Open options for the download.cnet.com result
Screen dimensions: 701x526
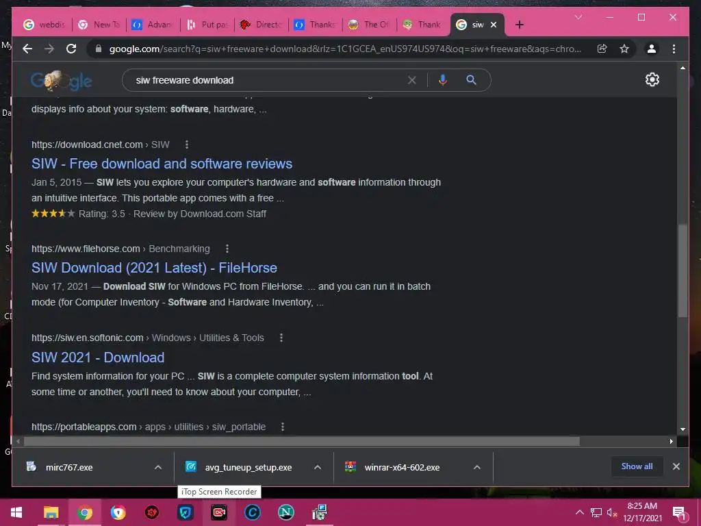(187, 145)
